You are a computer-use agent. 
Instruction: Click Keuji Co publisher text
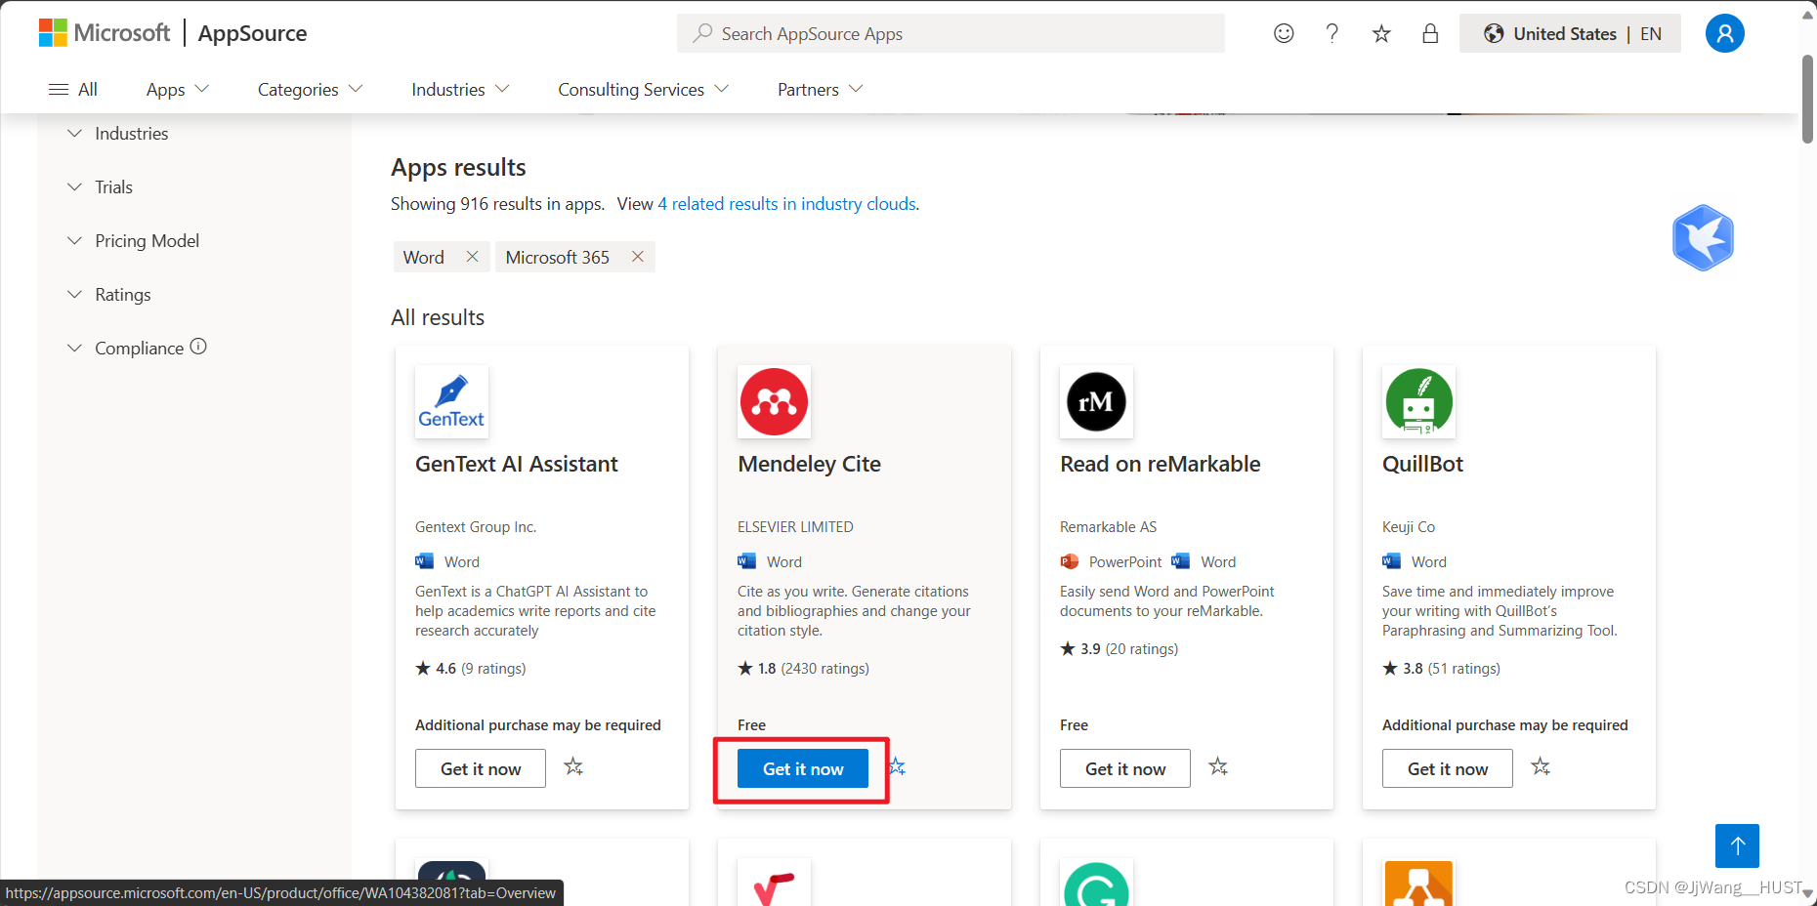[1409, 526]
